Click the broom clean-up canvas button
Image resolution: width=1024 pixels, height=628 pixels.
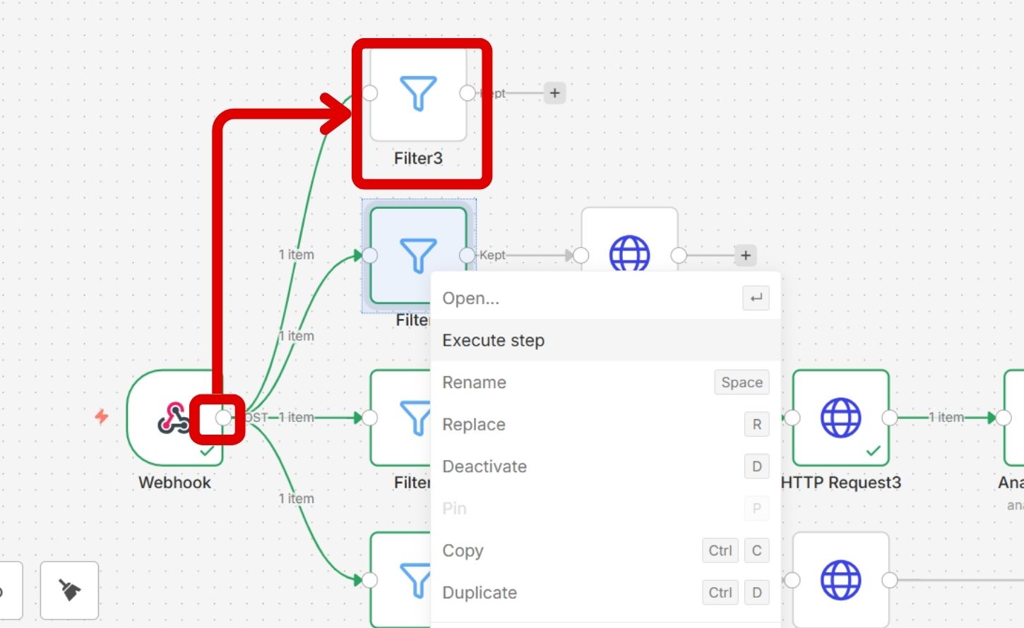[x=69, y=590]
